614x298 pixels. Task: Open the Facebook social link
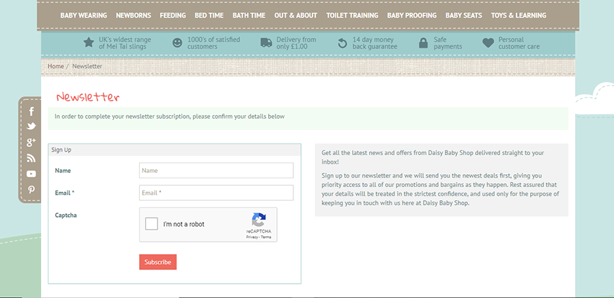click(x=31, y=112)
